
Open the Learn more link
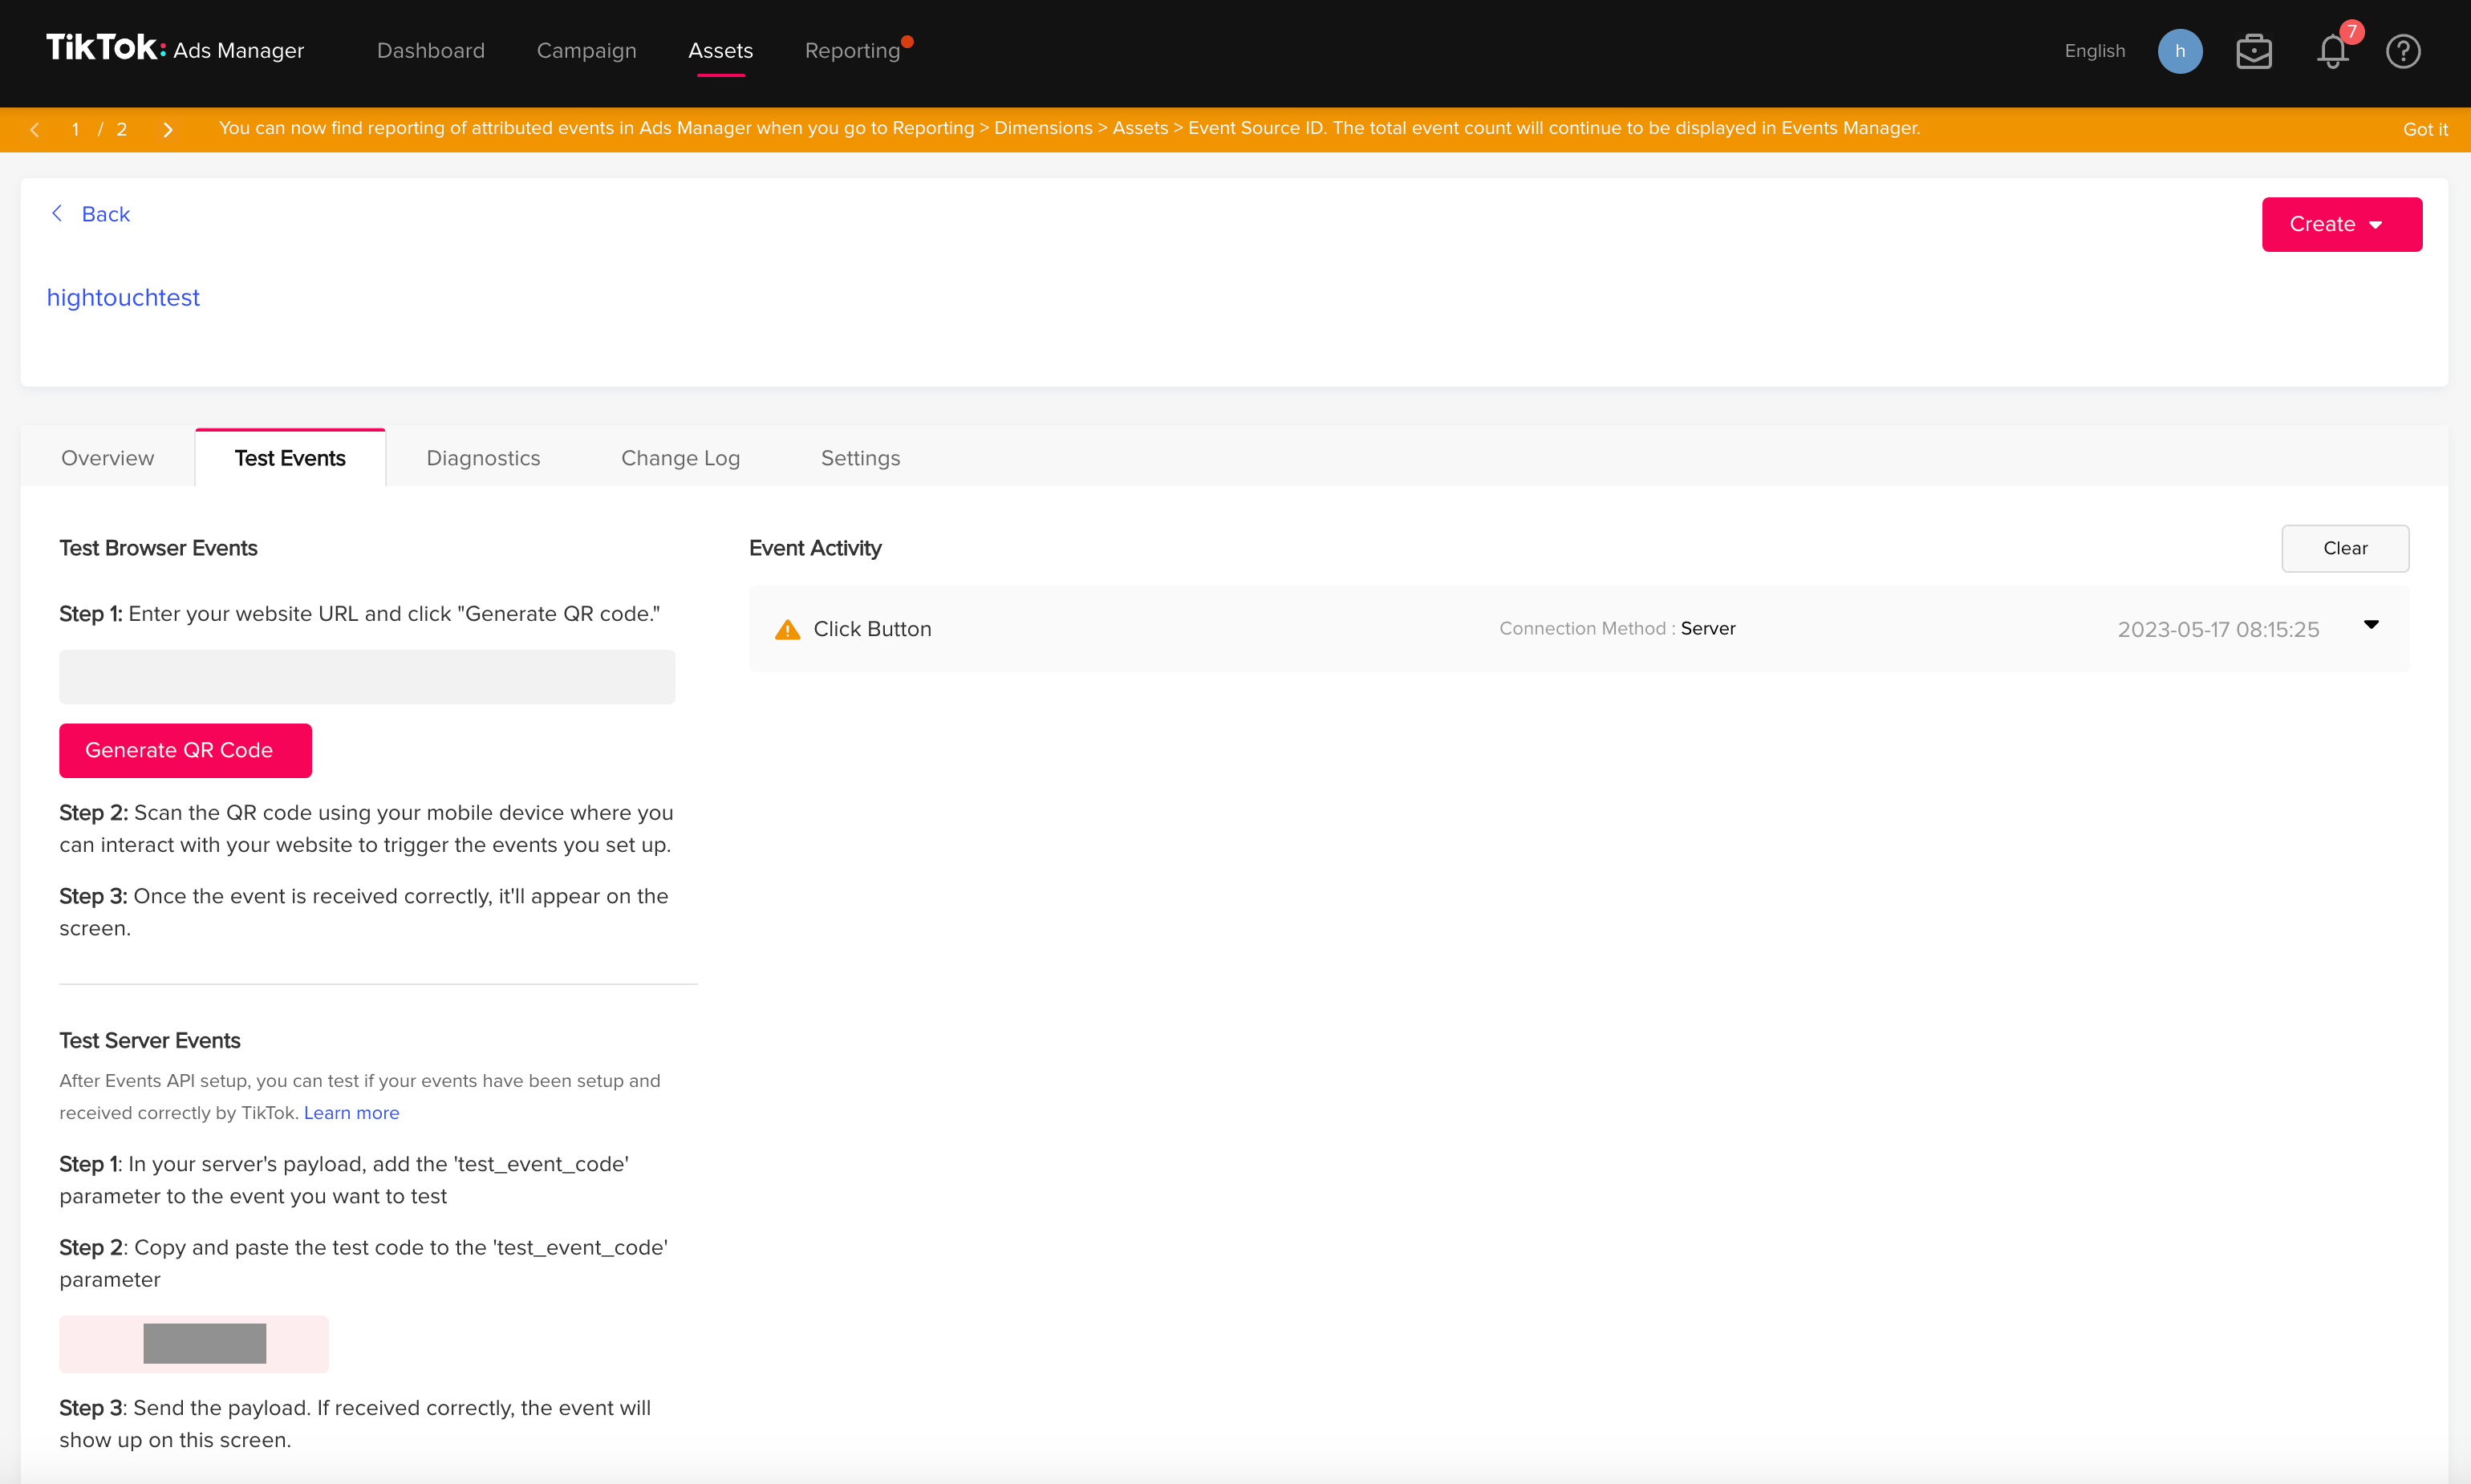tap(351, 1113)
